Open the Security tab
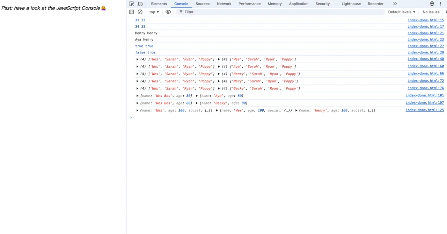447x234 pixels. [x=322, y=4]
